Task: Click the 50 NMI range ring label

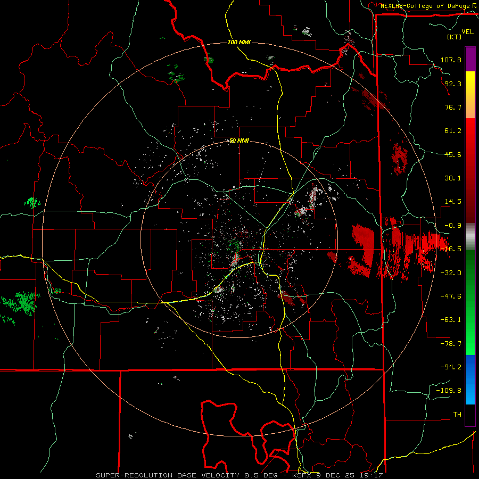Action: click(x=239, y=141)
